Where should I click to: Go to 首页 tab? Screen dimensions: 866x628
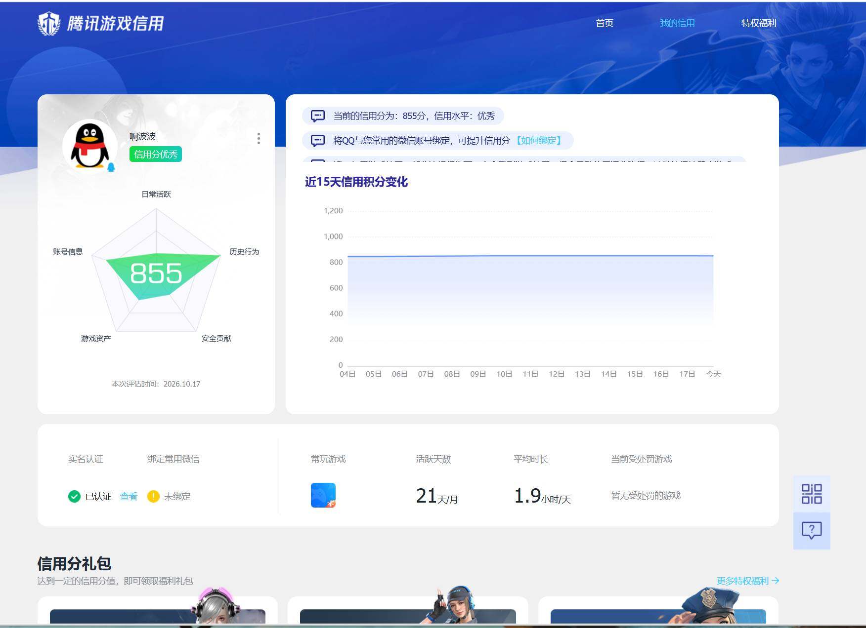[605, 23]
